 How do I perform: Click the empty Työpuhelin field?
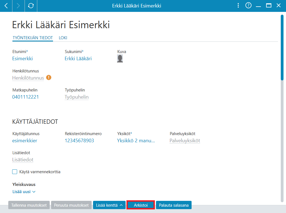point(77,97)
